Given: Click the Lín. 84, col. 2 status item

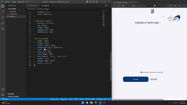Looking at the screenshot, I should [x=55, y=99].
